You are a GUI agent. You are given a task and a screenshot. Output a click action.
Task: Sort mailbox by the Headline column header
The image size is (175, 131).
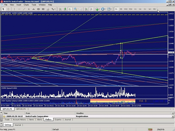pyautogui.click(x=123, y=113)
